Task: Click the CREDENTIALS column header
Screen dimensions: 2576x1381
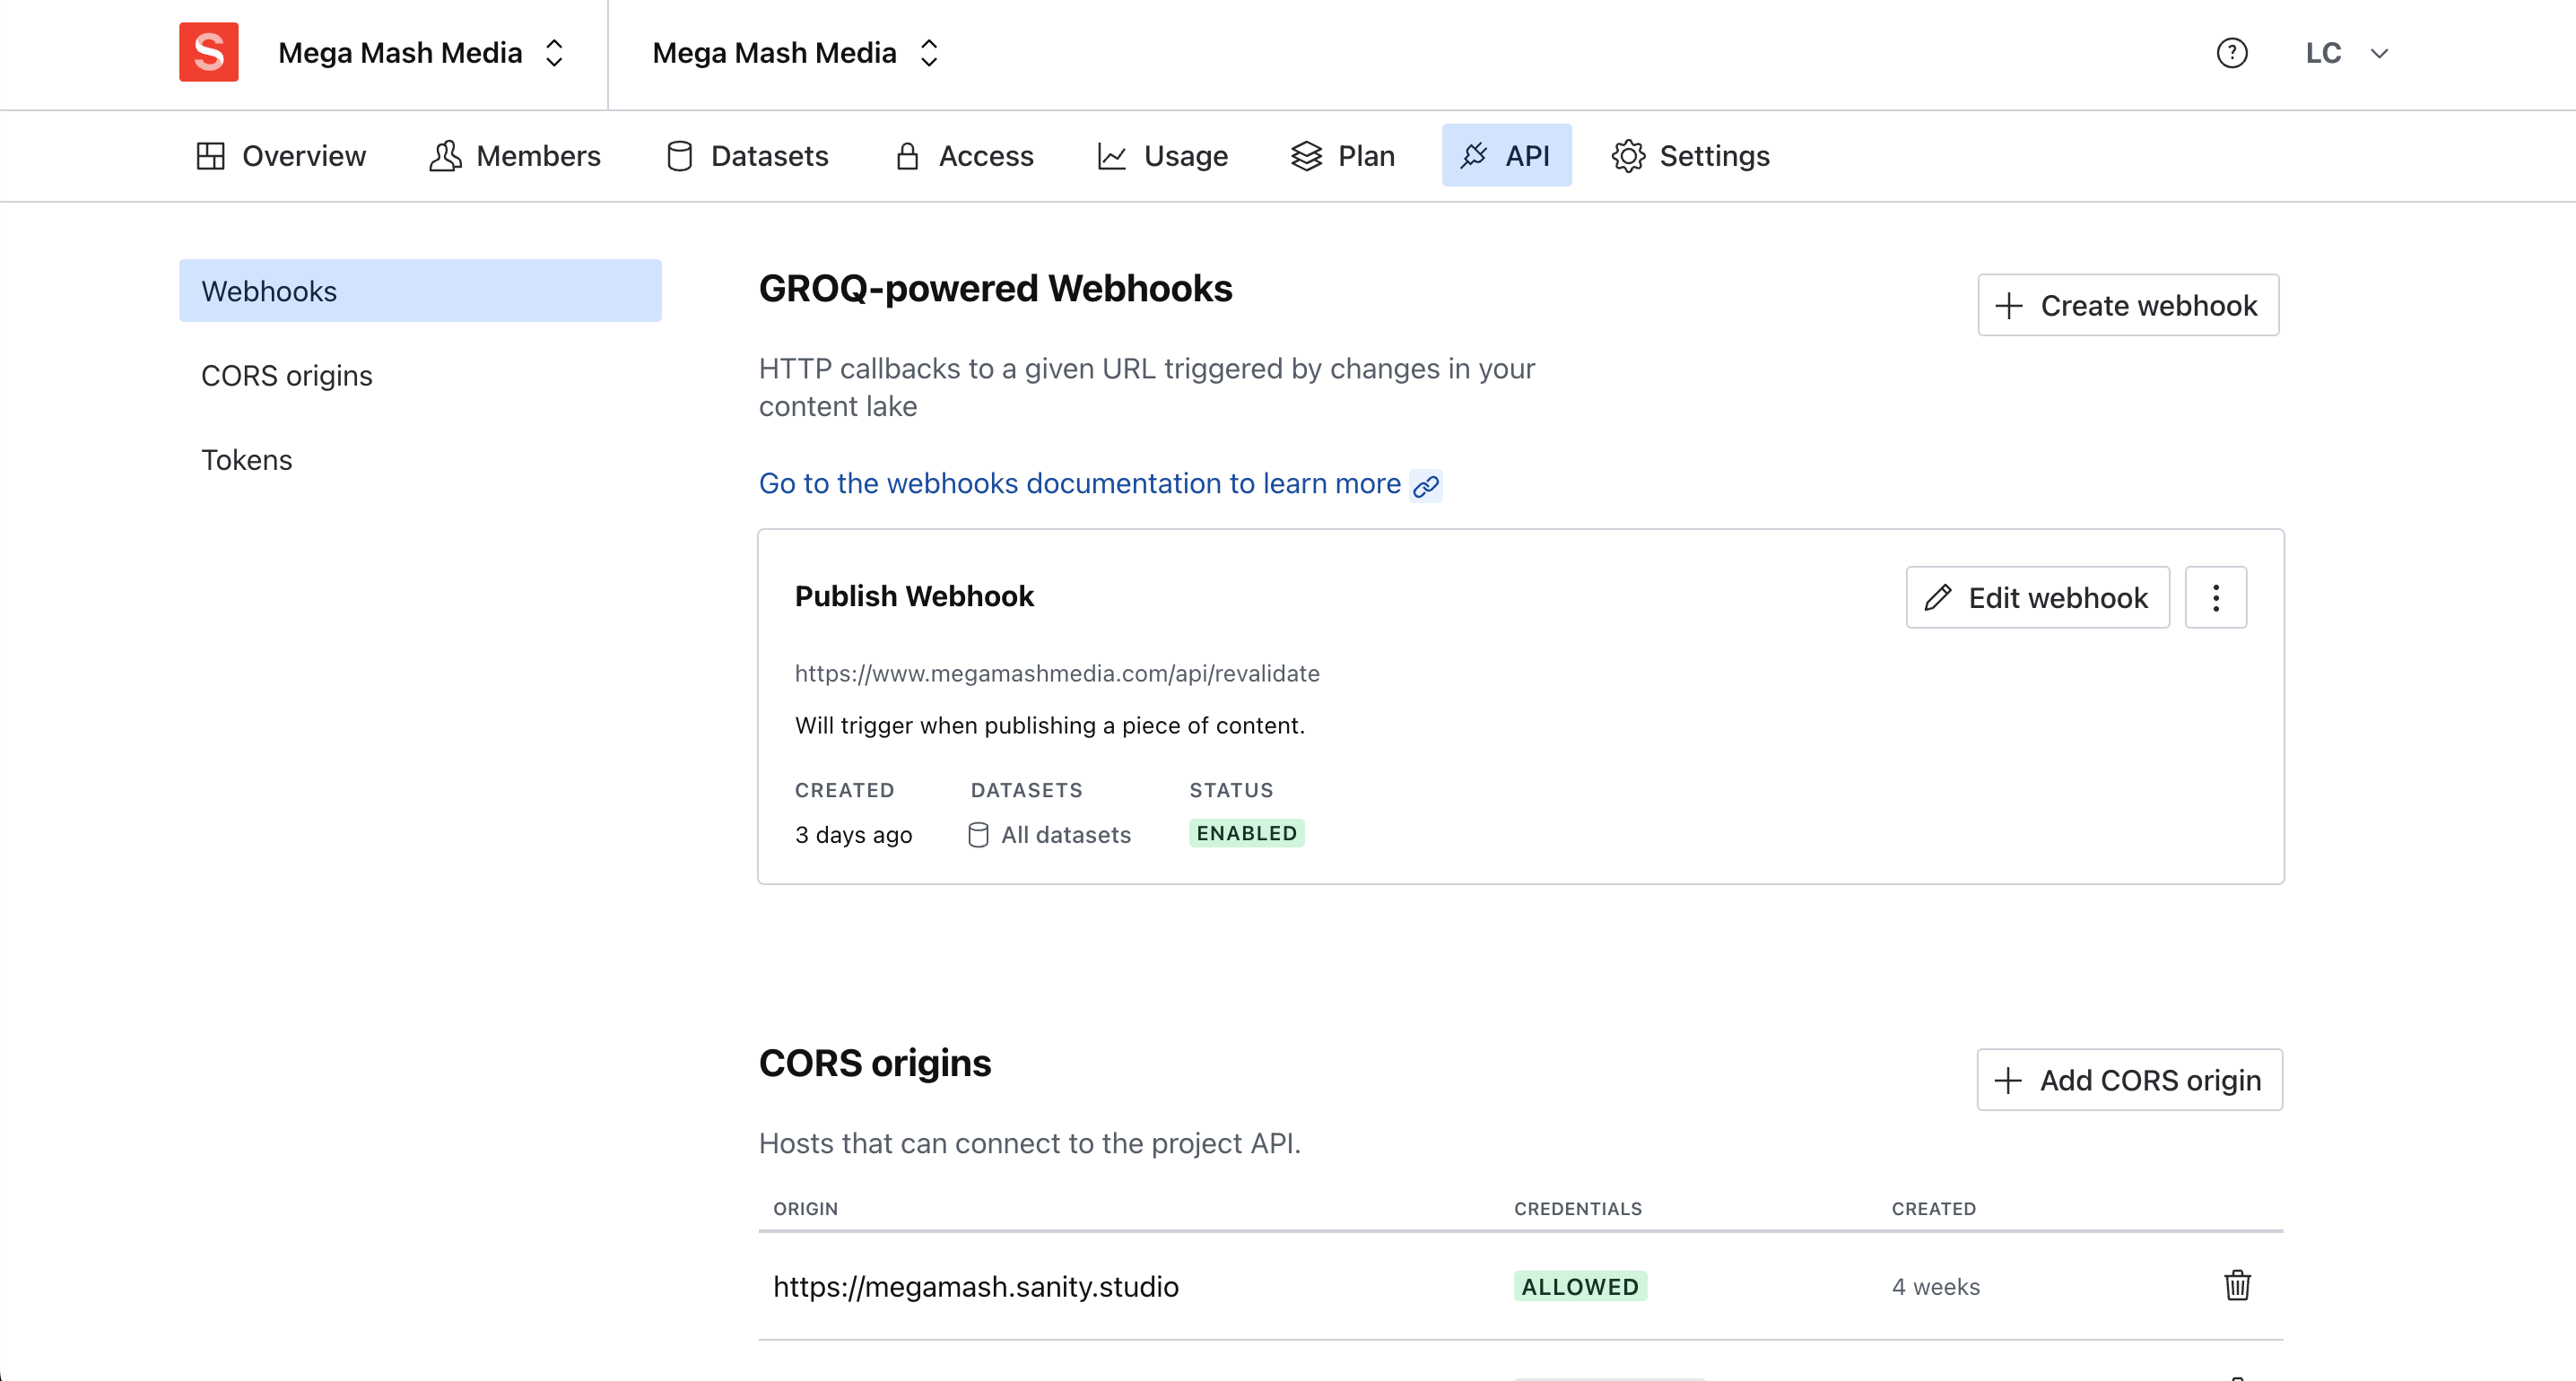Action: click(x=1578, y=1209)
